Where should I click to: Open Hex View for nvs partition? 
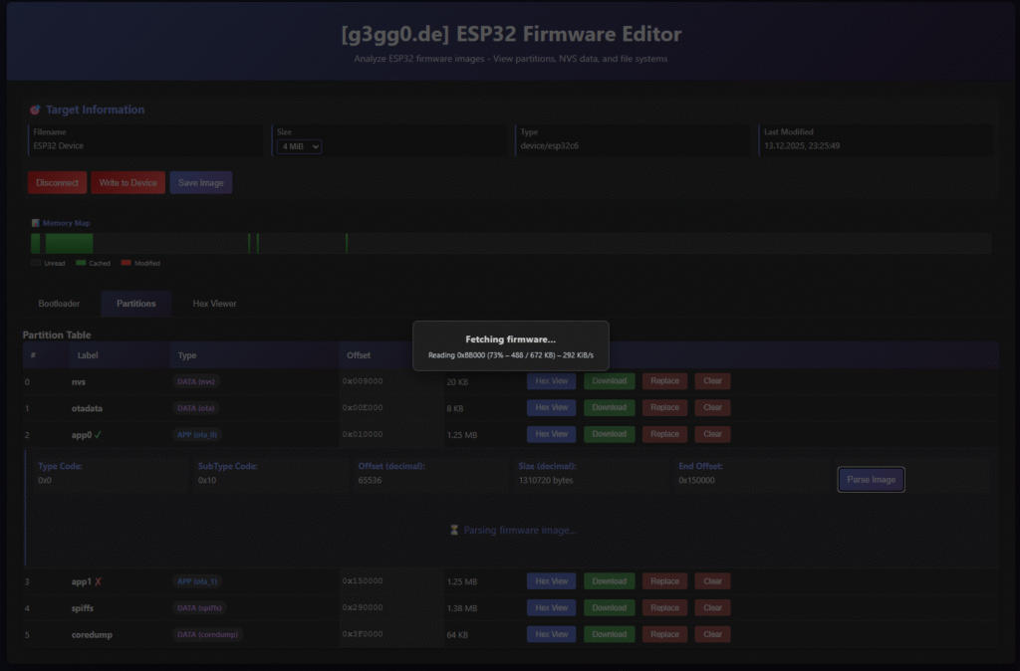click(551, 381)
